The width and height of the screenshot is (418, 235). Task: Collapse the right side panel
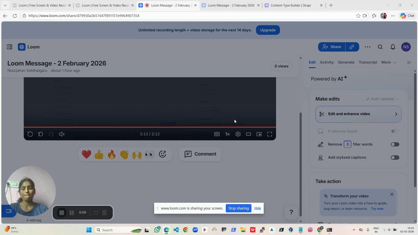409,62
